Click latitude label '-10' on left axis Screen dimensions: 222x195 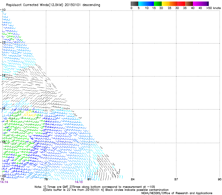point(3,10)
